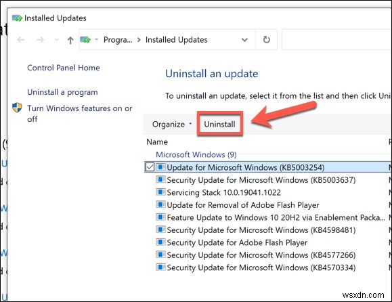This screenshot has width=392, height=302.
Task: Click the Forward navigation arrow
Action: pos(40,40)
